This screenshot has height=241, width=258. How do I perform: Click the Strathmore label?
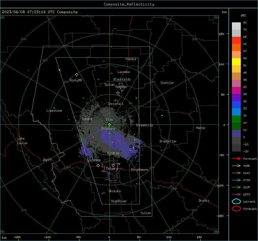[x=139, y=170]
